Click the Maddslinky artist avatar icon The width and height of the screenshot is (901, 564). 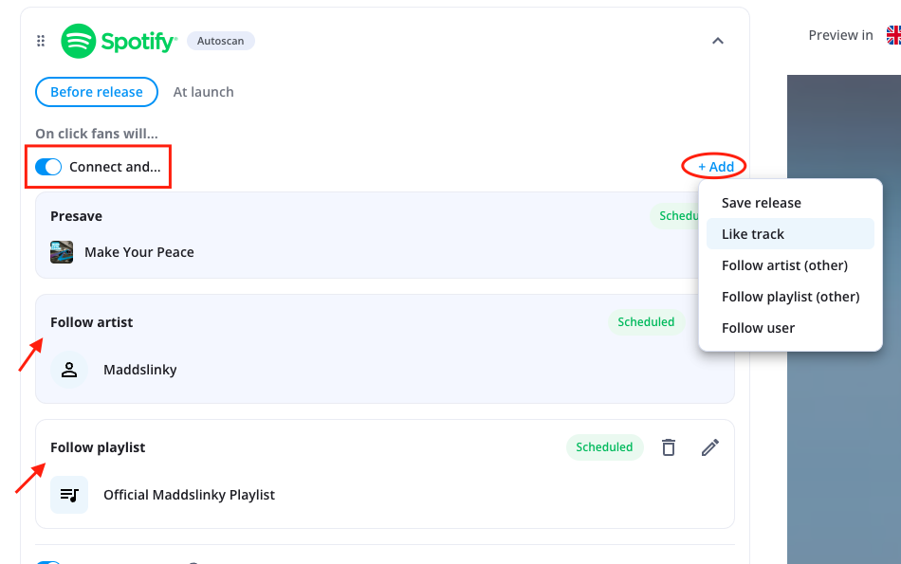point(69,370)
